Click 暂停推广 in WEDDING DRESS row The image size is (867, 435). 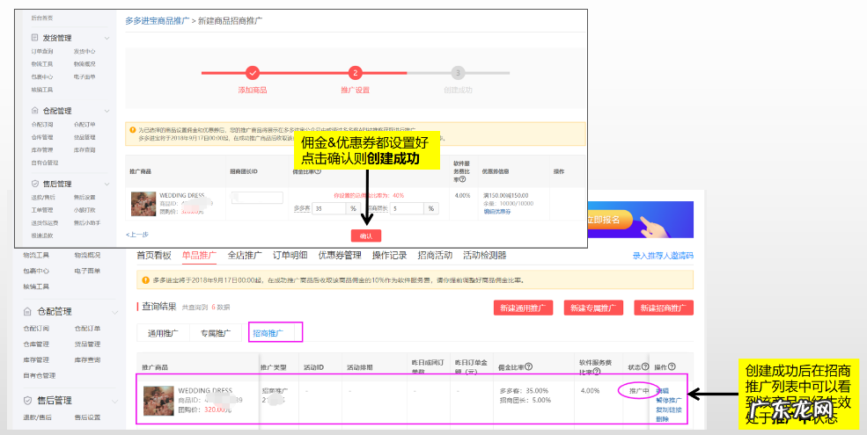pos(668,400)
